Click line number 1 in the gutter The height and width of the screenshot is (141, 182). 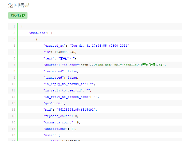[14, 27]
